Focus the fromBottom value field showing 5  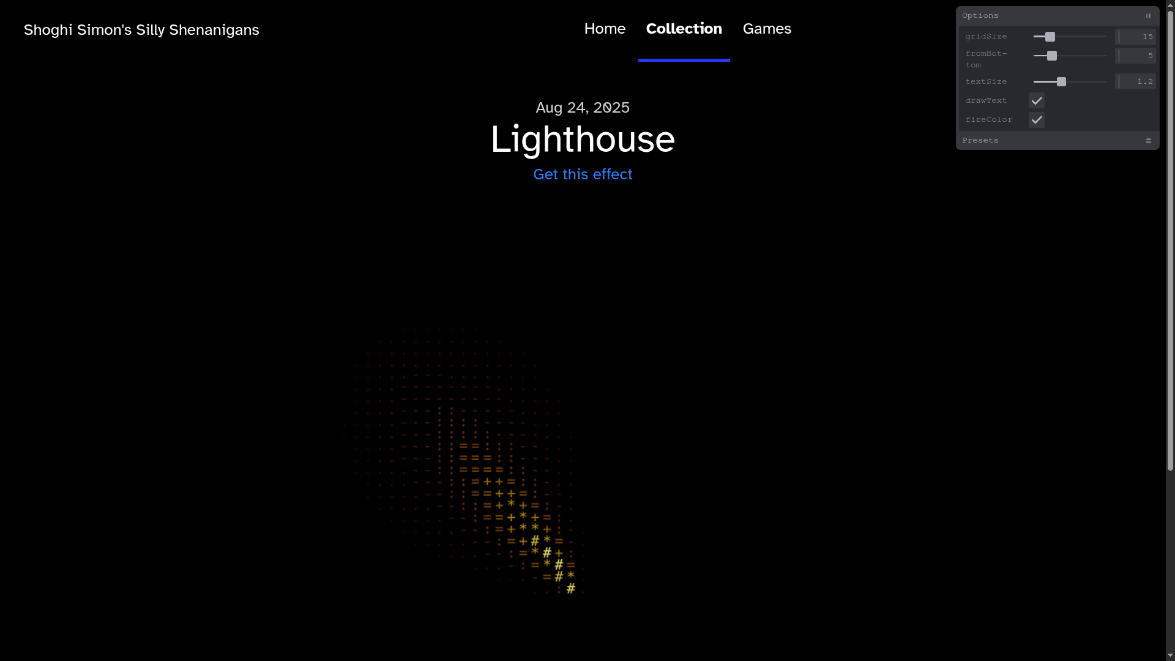click(1136, 56)
